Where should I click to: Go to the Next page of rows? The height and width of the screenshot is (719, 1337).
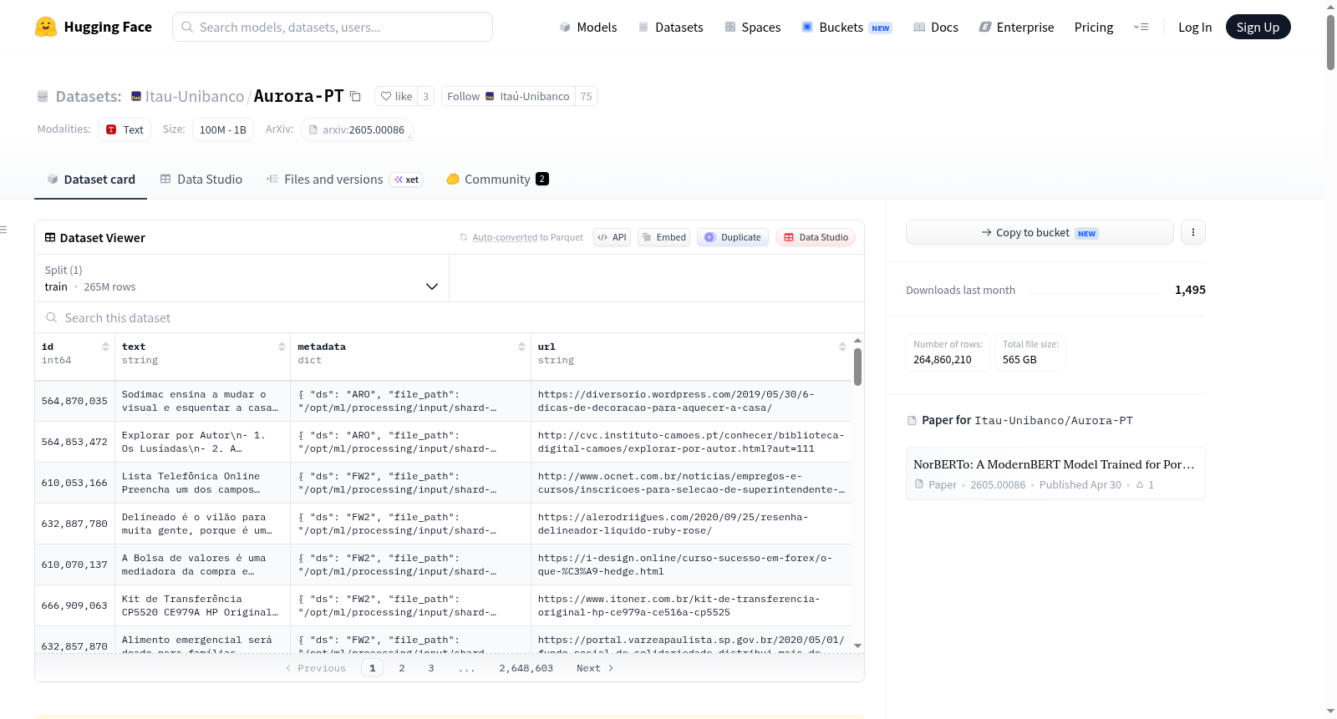point(595,668)
